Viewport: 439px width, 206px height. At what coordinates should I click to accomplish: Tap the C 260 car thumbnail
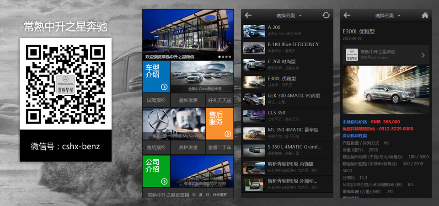pyautogui.click(x=254, y=65)
